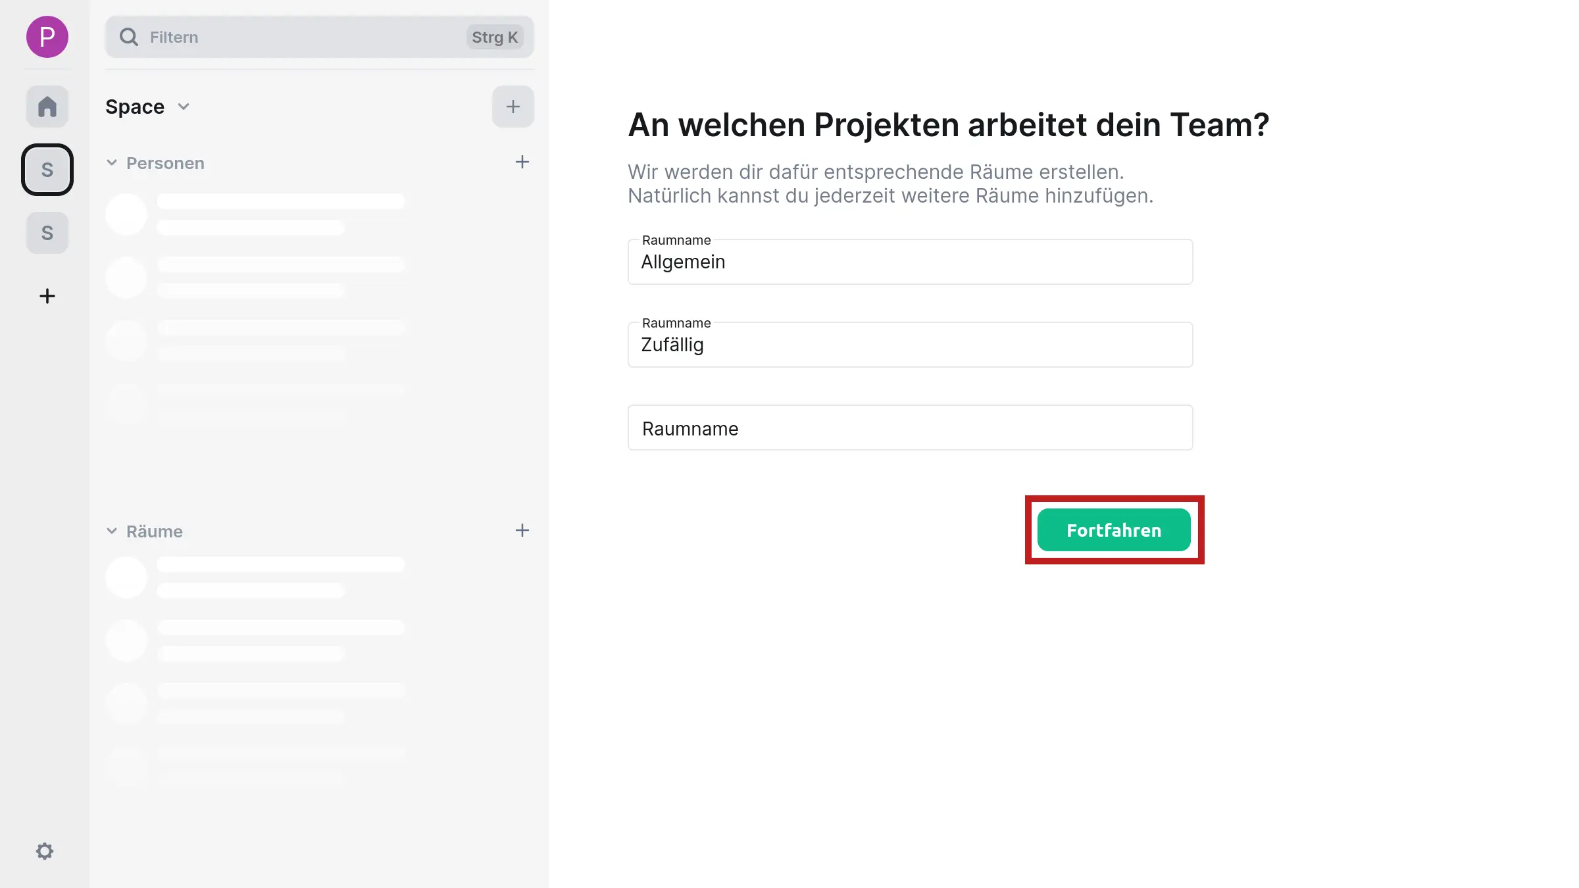Create a new space with the plus icon
Screen dimensions: 1579x888
click(47, 295)
